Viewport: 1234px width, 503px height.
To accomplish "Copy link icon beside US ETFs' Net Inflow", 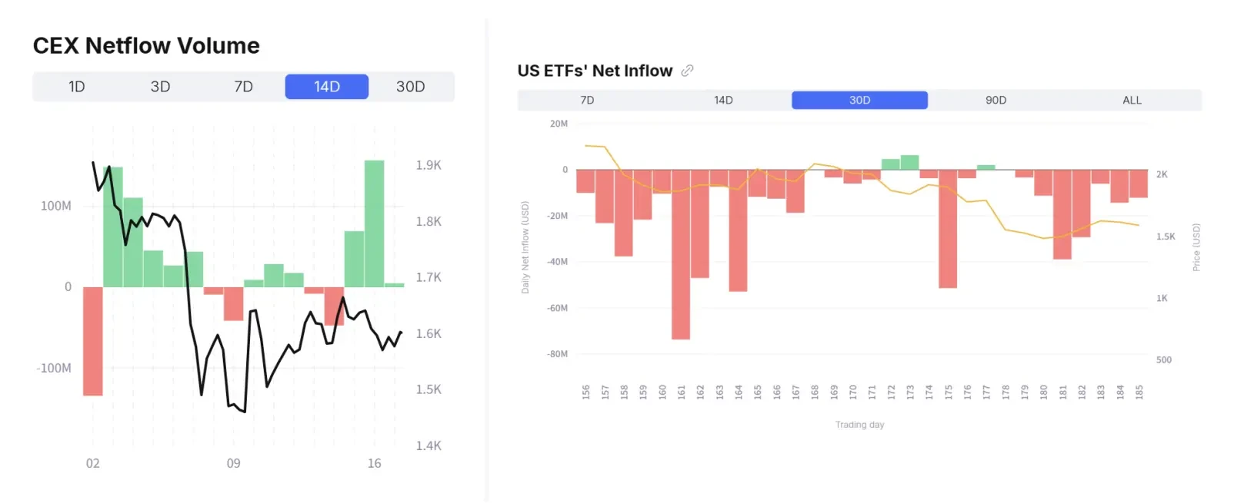I will (x=687, y=71).
